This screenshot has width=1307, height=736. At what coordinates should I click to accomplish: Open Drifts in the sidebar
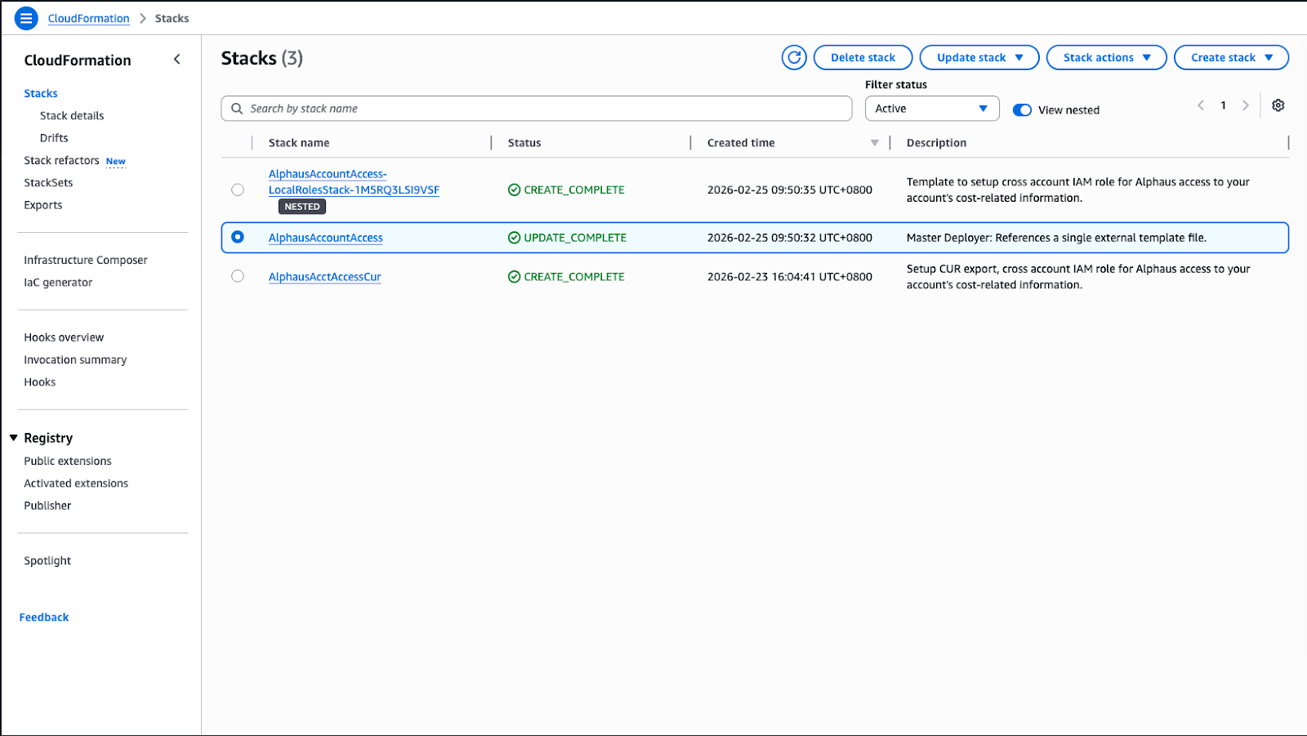tap(54, 138)
